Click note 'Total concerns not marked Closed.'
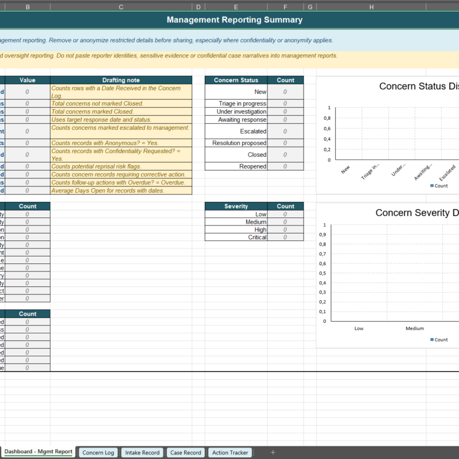459x459 pixels. 121,103
